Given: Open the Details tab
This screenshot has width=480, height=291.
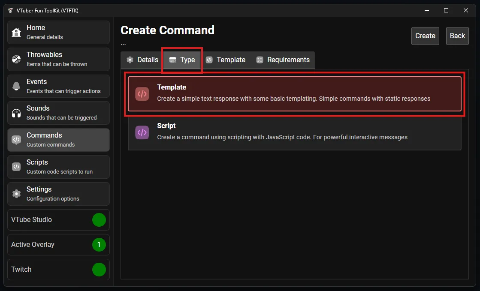Looking at the screenshot, I should [x=142, y=60].
